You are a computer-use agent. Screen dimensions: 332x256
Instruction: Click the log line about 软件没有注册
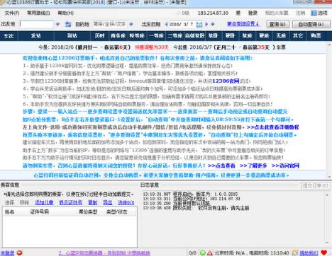point(196,208)
